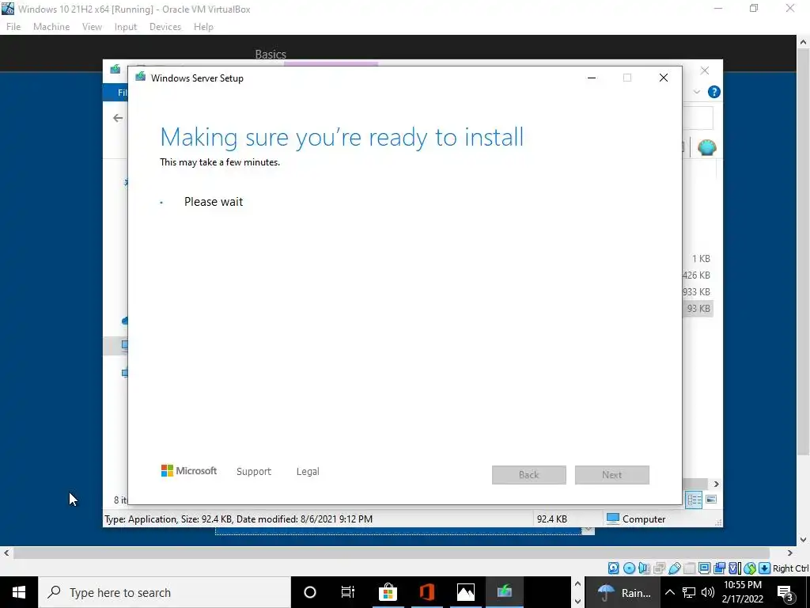Click the network icon in system tray
The width and height of the screenshot is (810, 608).
pyautogui.click(x=689, y=592)
